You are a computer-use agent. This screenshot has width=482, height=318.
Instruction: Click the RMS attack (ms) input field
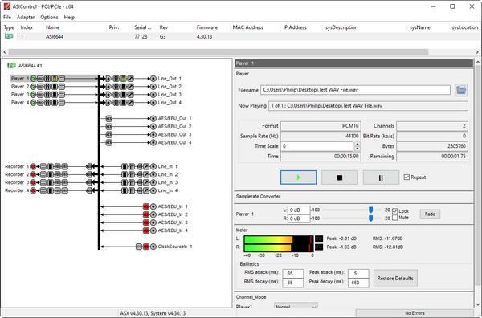click(x=292, y=273)
